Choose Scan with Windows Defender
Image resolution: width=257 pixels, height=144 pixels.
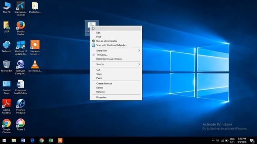pos(116,45)
